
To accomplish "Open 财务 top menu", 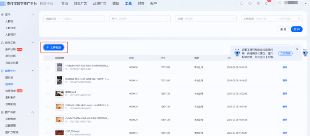I will (141, 3).
